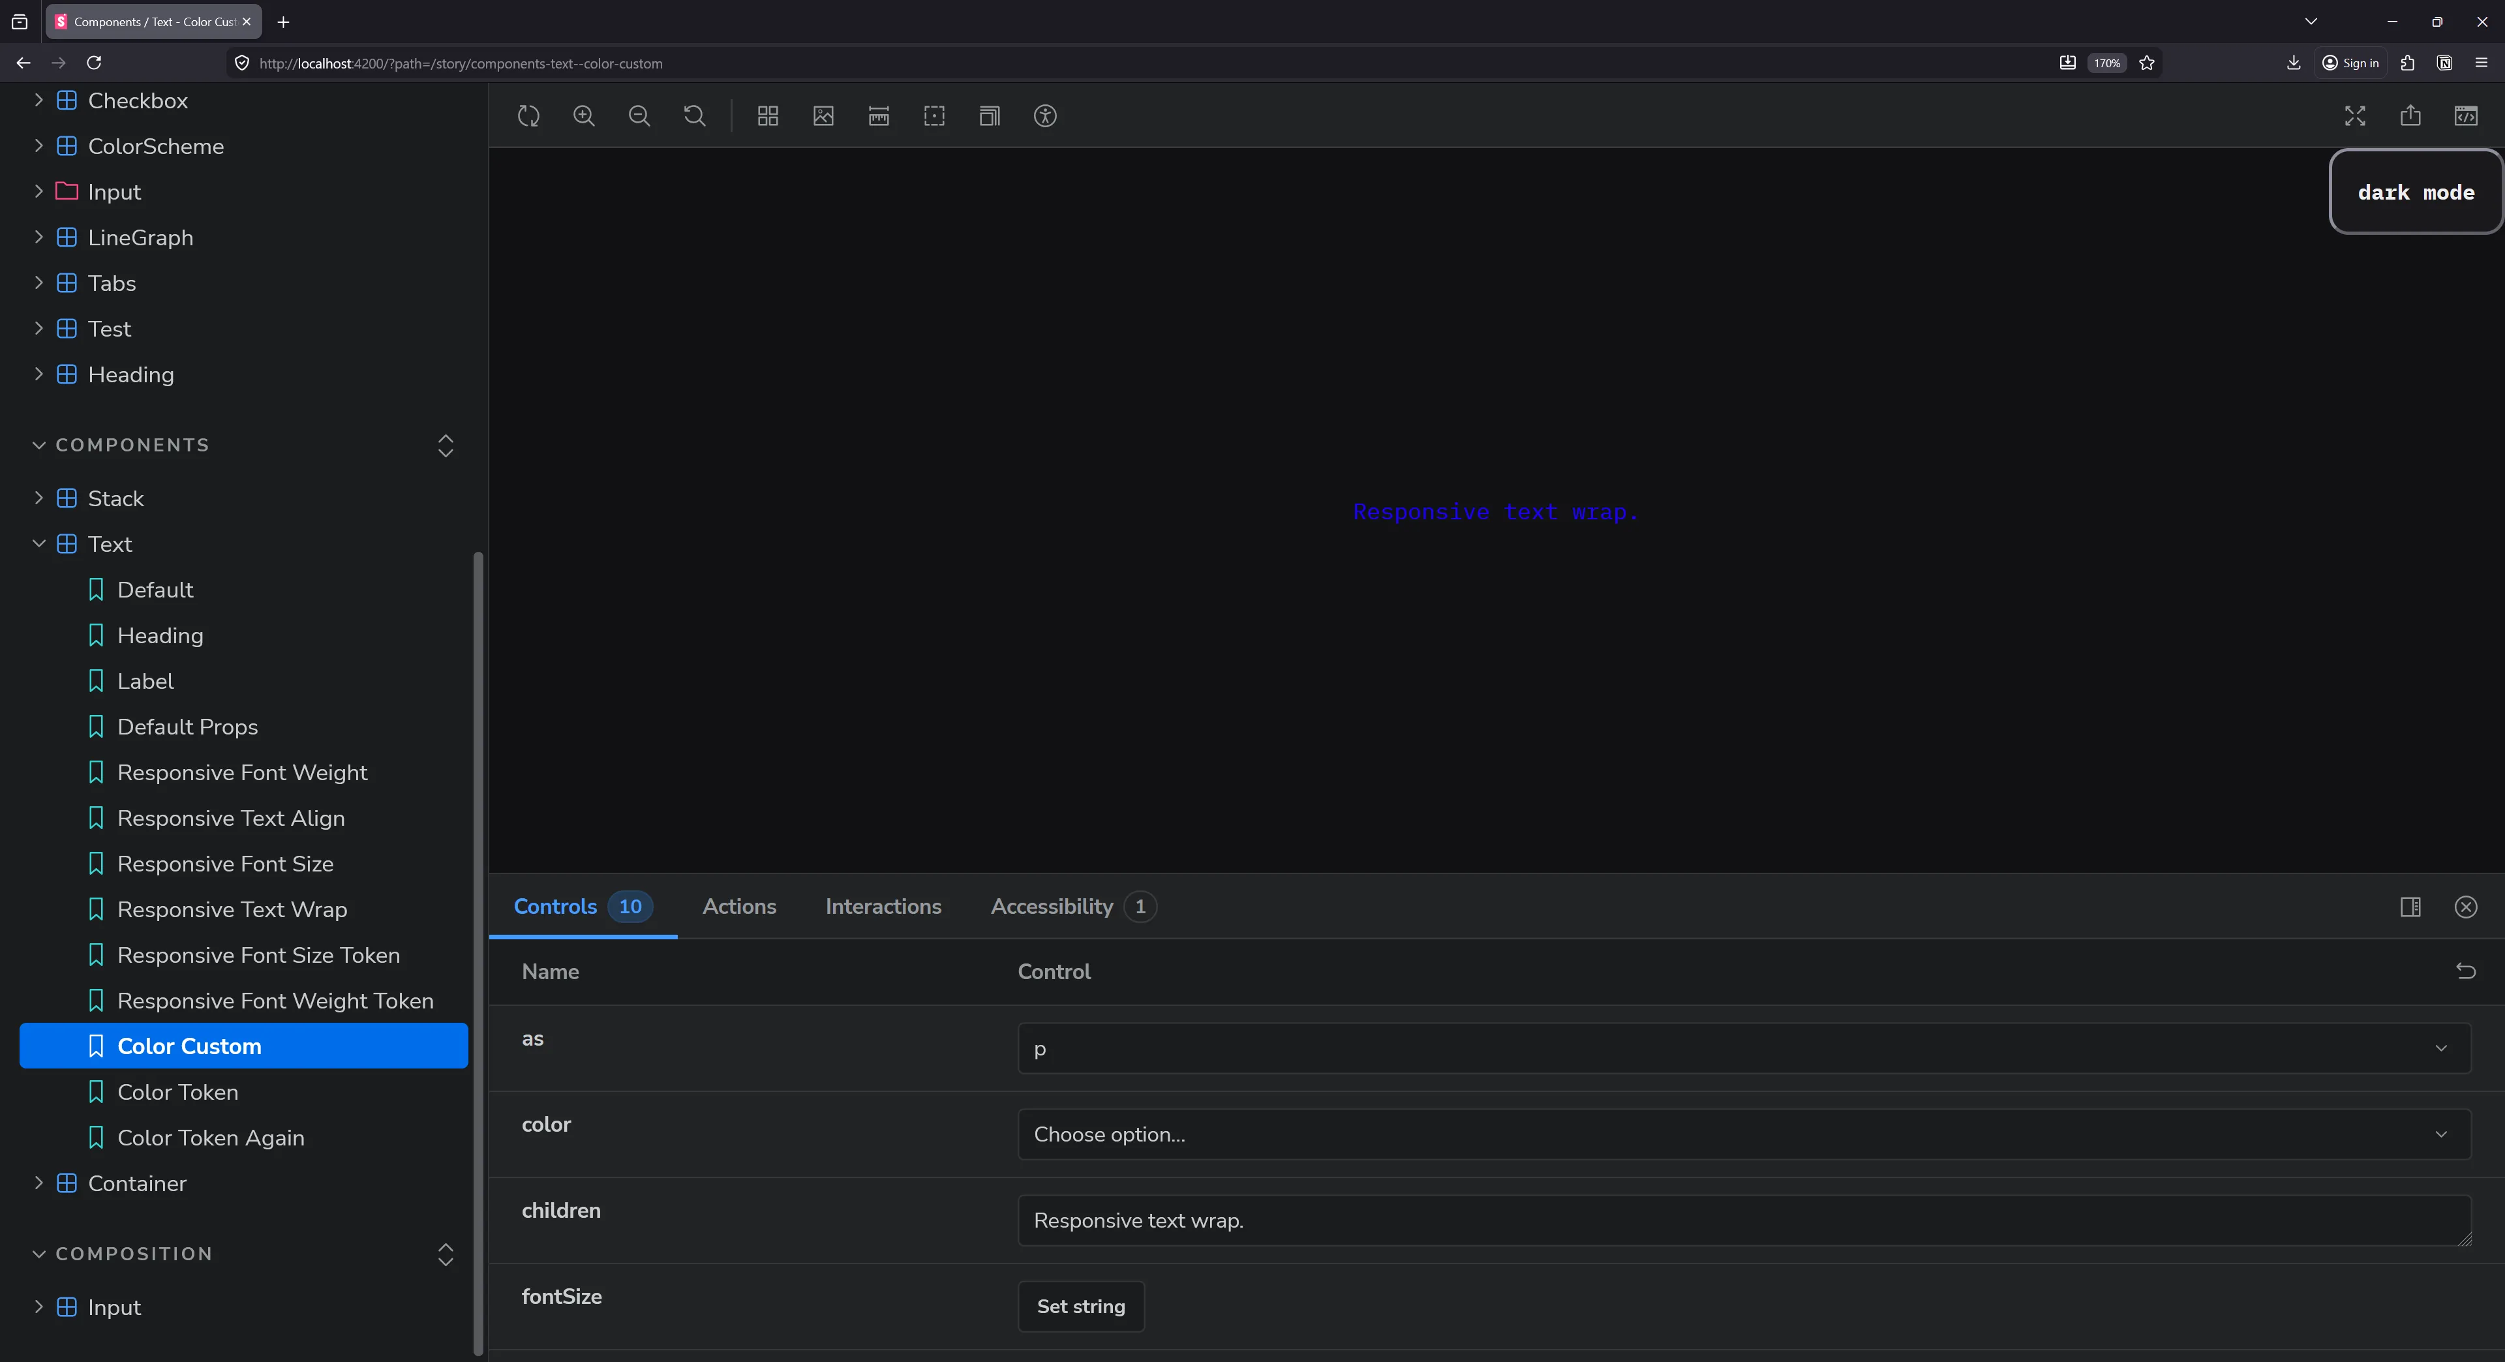The width and height of the screenshot is (2505, 1362).
Task: Reset controls with undo arrow icon
Action: [x=2465, y=971]
